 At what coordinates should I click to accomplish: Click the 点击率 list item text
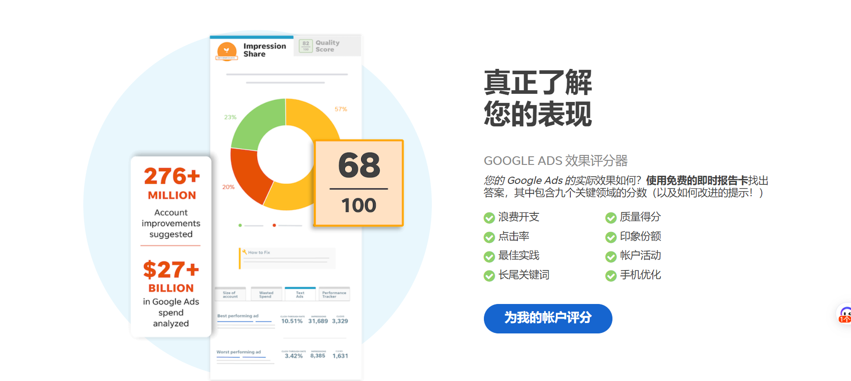514,236
